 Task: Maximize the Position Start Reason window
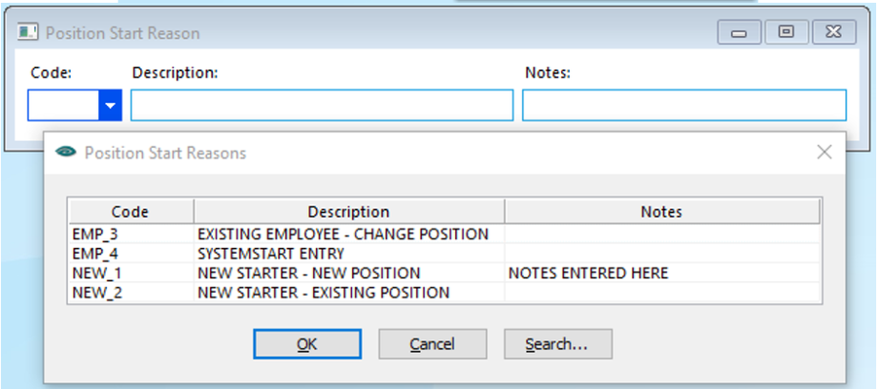[x=786, y=32]
